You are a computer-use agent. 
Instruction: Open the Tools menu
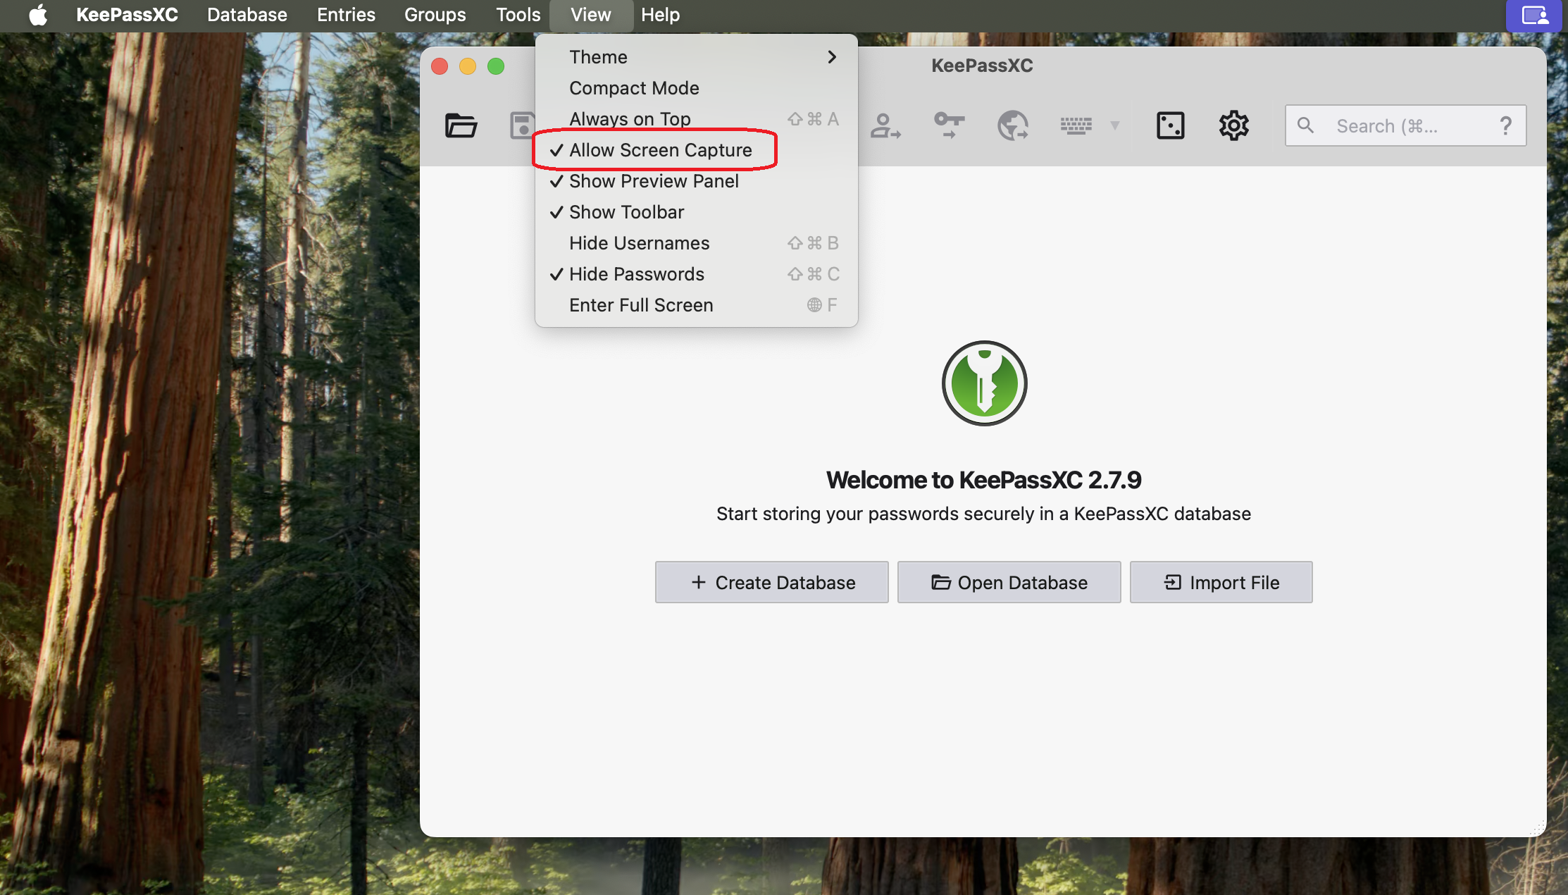[518, 15]
